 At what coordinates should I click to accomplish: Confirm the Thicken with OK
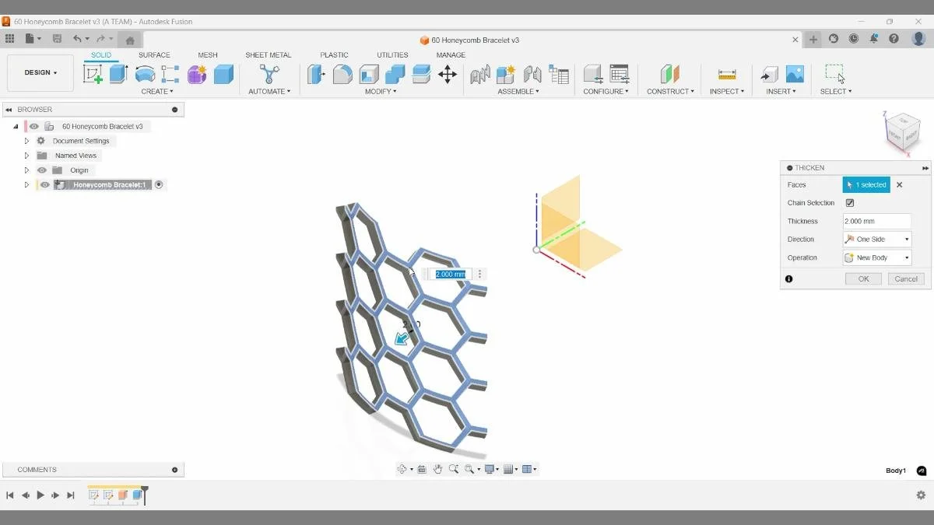click(862, 278)
